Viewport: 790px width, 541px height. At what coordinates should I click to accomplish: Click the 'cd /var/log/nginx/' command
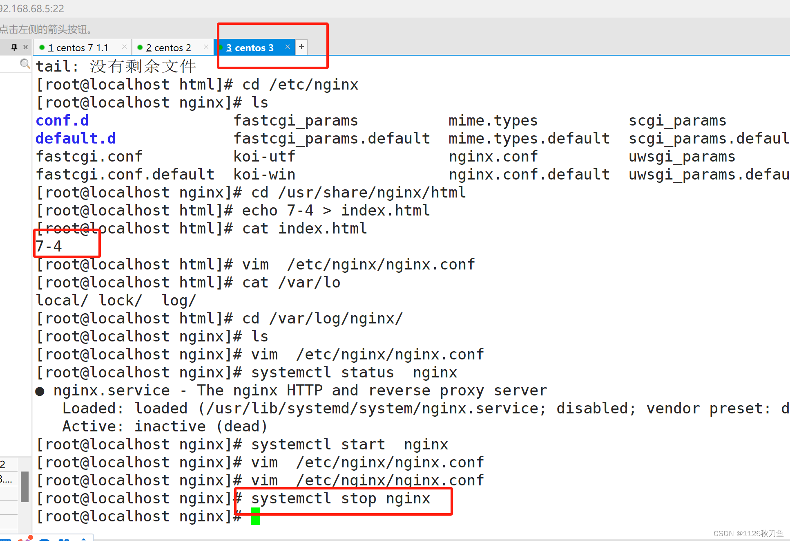[x=322, y=319]
